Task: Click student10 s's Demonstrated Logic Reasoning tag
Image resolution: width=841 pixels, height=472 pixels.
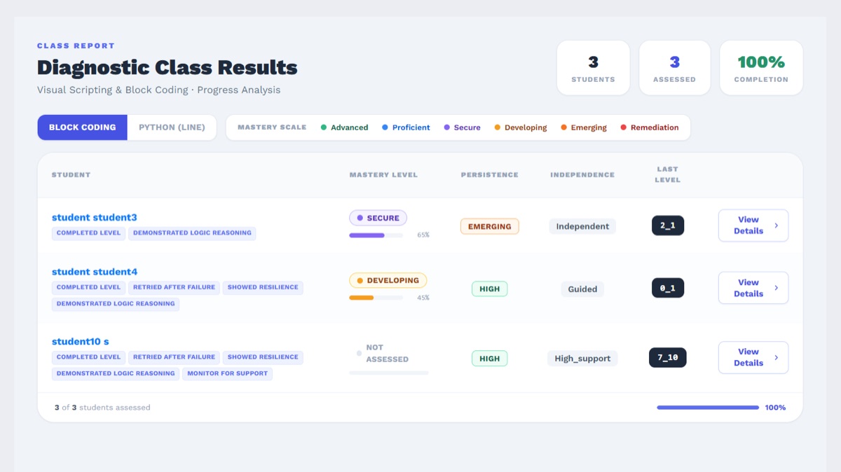Action: (116, 374)
